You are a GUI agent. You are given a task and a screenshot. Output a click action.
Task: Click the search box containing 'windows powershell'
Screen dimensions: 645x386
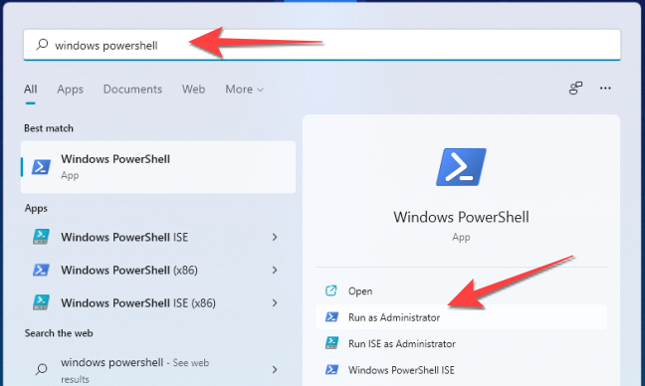[x=322, y=45]
